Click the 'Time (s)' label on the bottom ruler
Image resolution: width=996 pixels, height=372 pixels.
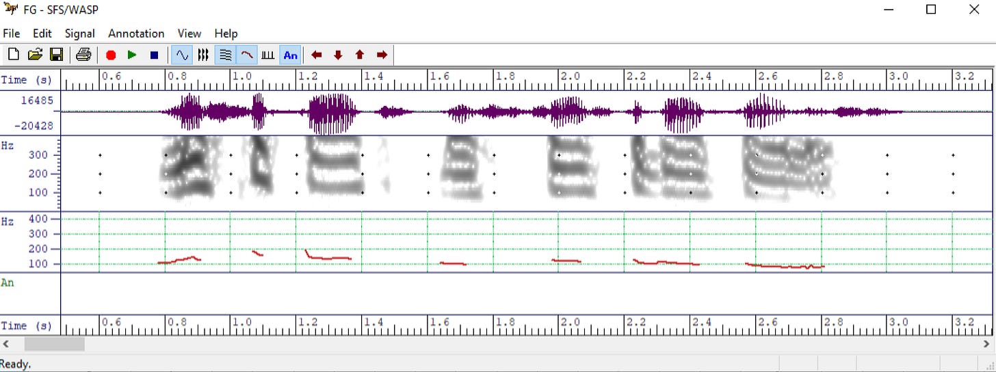point(26,326)
